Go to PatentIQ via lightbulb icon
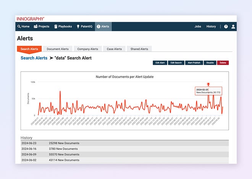 (x=78, y=27)
